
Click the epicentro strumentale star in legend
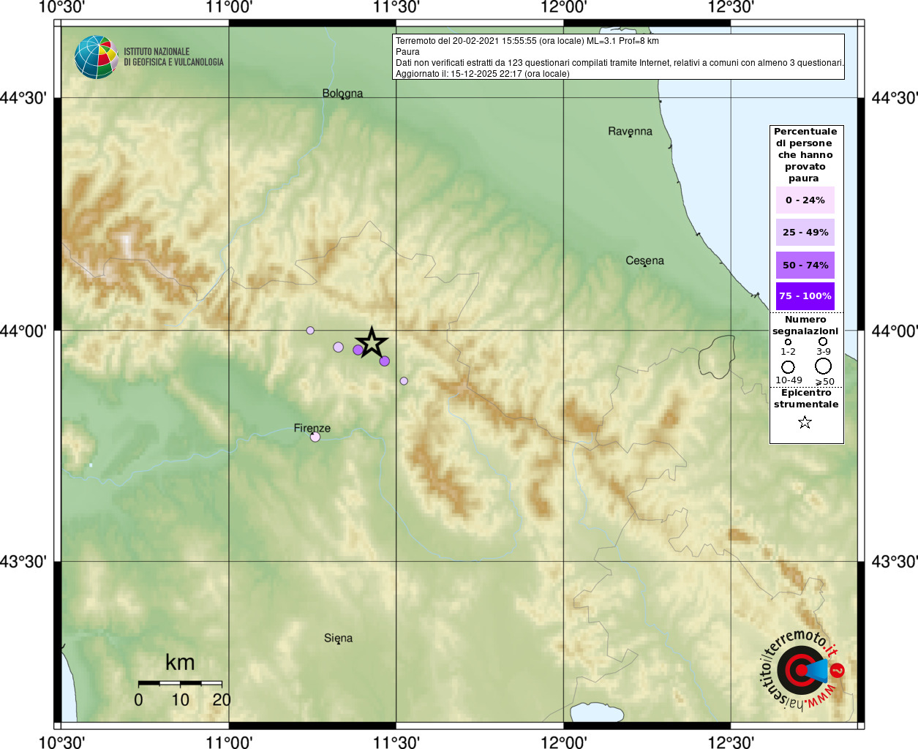click(805, 422)
